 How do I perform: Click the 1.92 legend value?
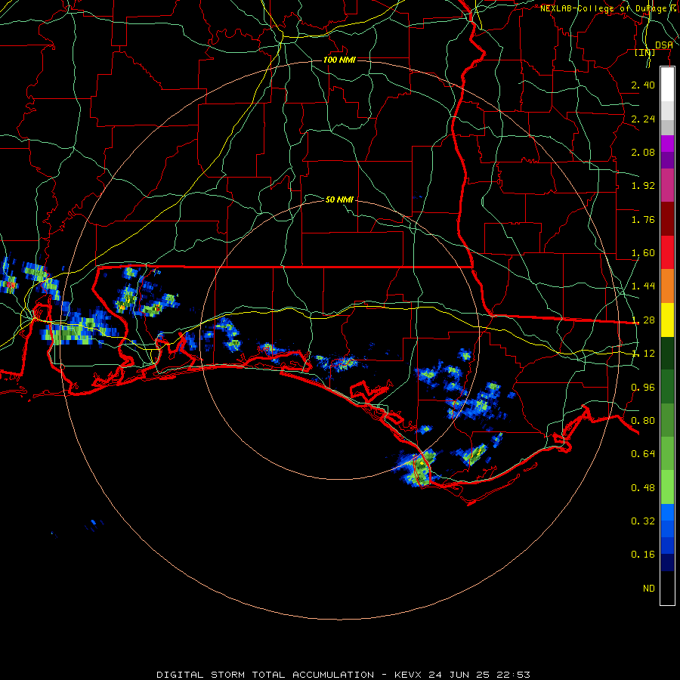pyautogui.click(x=643, y=186)
